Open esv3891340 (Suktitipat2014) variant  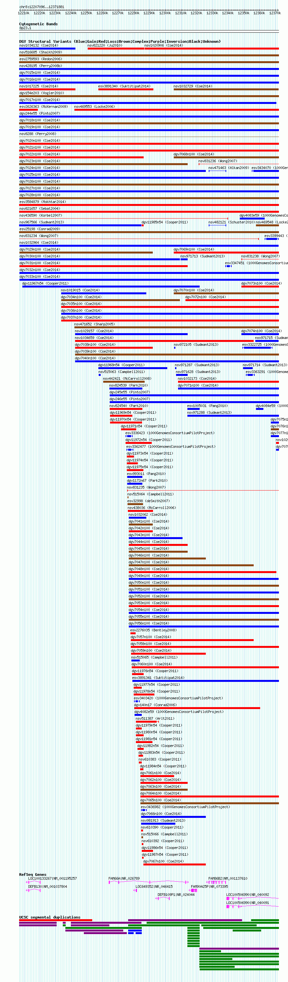(x=124, y=86)
